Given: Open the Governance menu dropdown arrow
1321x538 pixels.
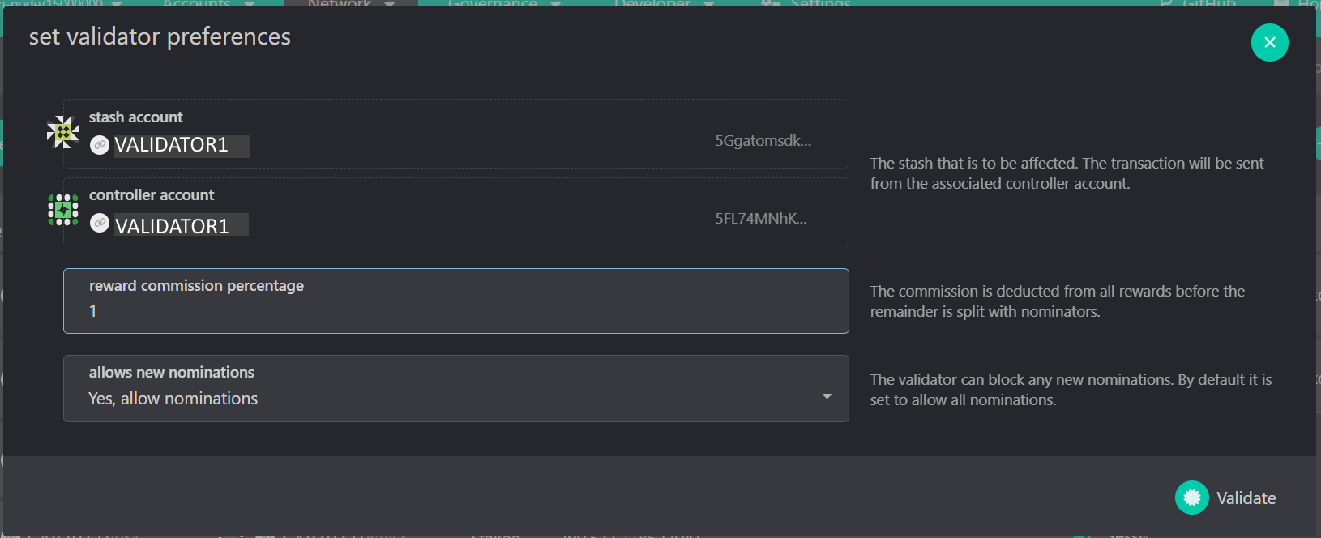Looking at the screenshot, I should point(555,3).
